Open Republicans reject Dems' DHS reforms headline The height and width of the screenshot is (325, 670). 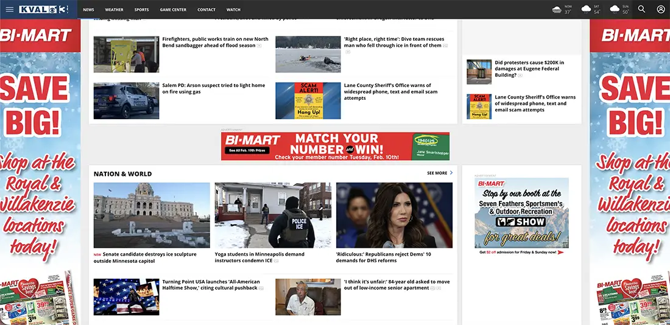[x=384, y=257]
